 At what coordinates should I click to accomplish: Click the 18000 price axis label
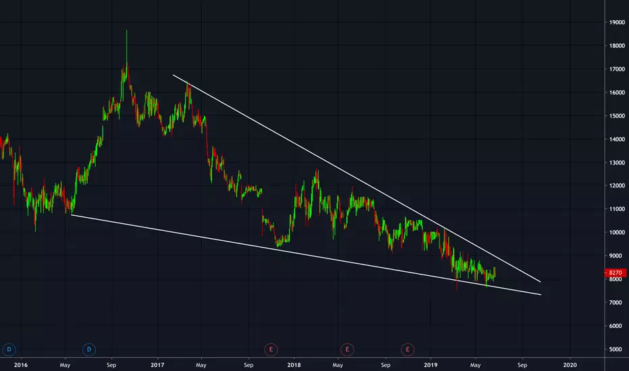(617, 46)
